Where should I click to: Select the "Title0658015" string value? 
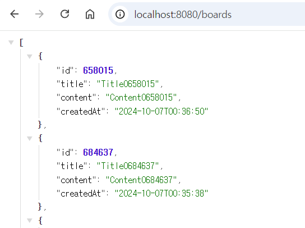128,84
